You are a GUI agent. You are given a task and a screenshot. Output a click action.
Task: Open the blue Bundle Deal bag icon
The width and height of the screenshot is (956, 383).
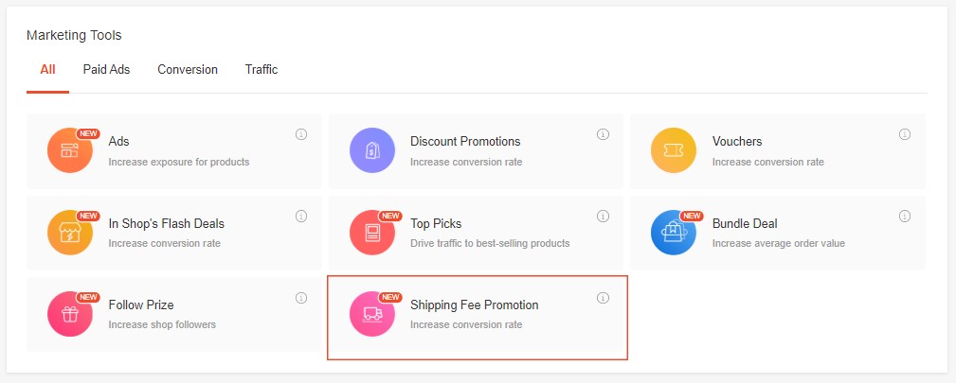(x=674, y=233)
